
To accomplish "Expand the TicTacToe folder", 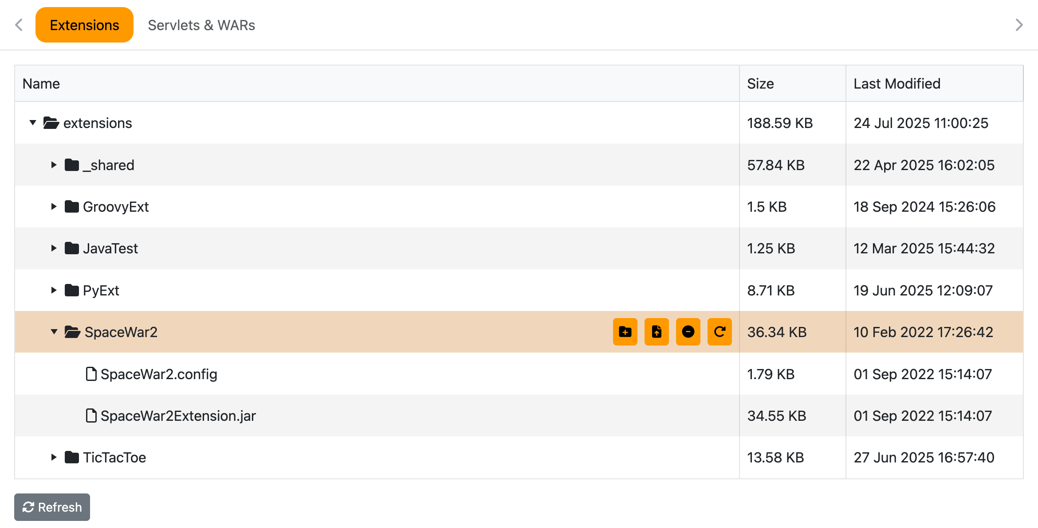I will pyautogui.click(x=54, y=457).
